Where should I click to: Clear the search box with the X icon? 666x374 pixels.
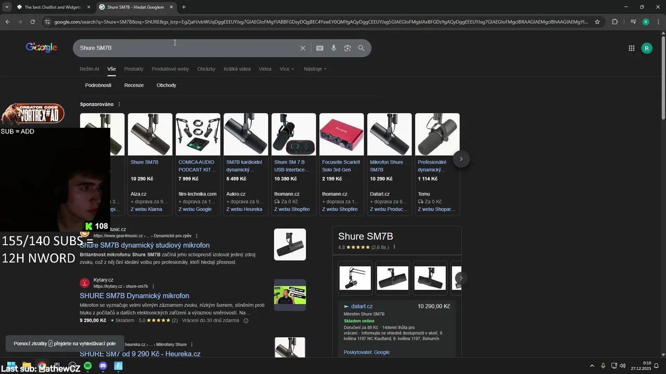[302, 48]
